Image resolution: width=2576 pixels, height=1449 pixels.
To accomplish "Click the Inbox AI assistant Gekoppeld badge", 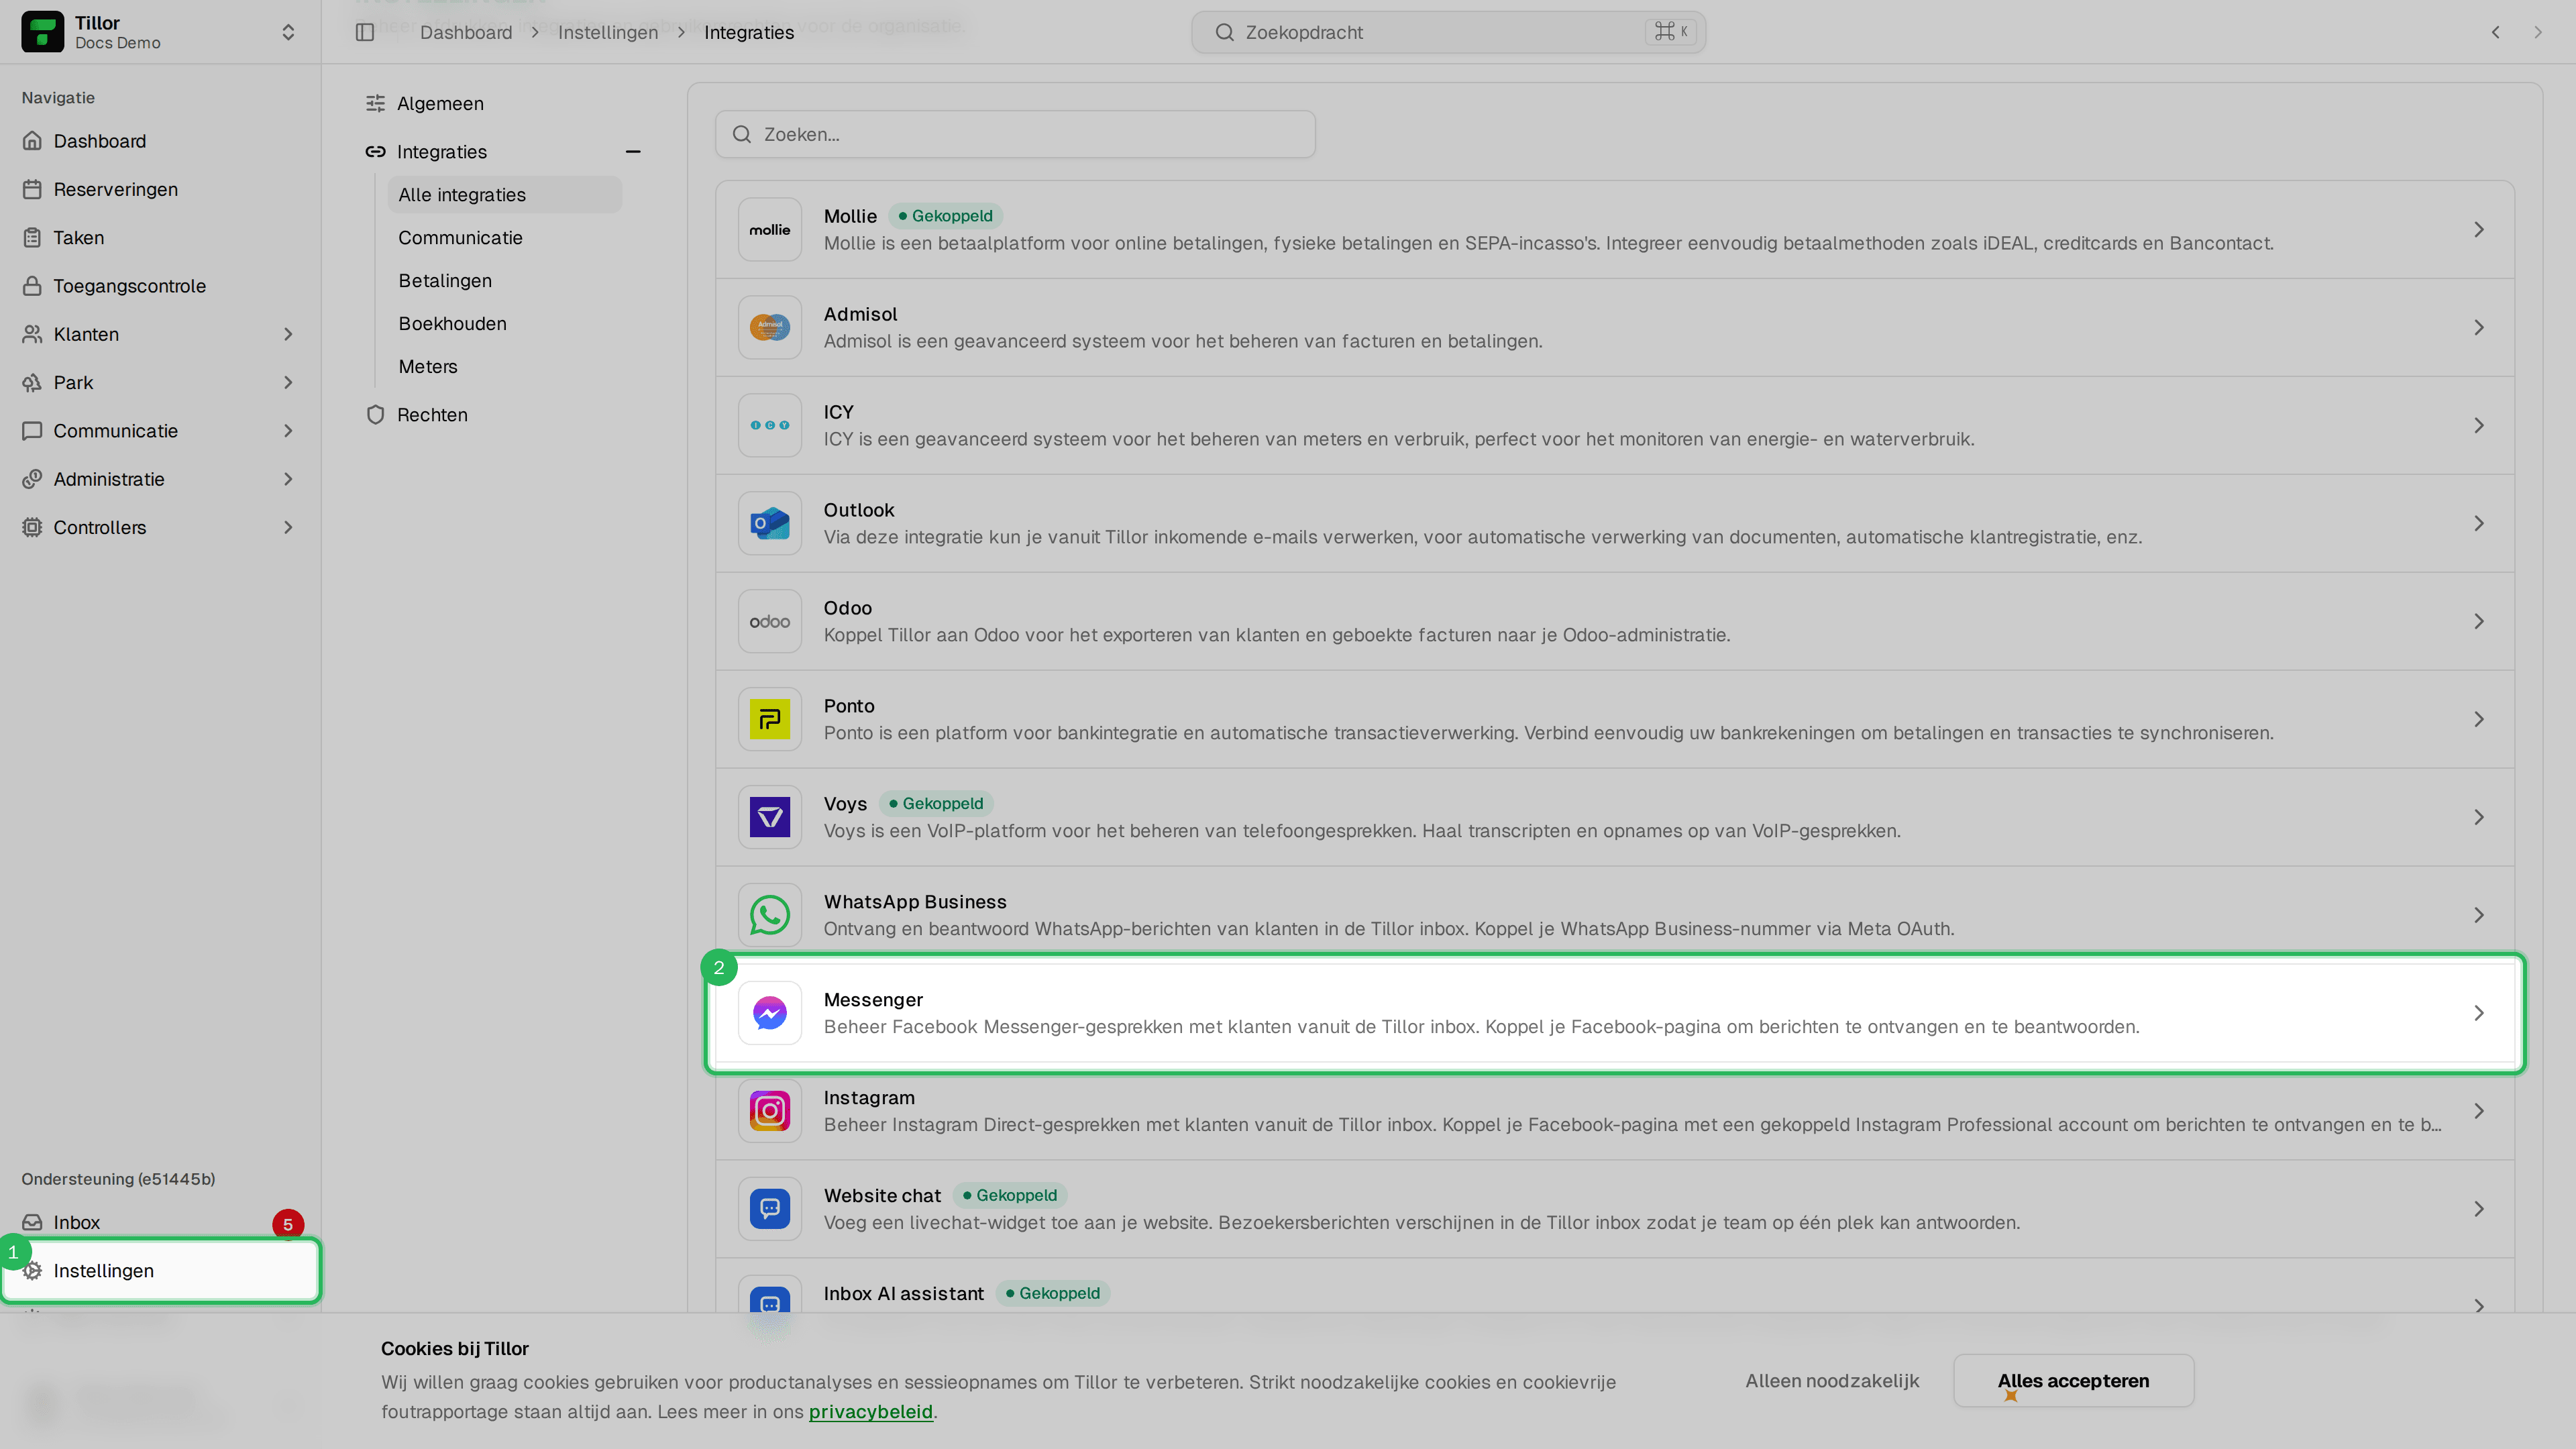I will pyautogui.click(x=1053, y=1293).
